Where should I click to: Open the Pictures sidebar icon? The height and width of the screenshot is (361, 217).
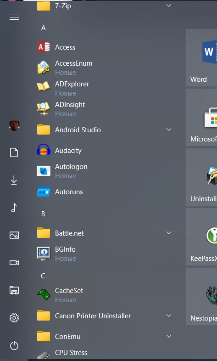point(14,235)
